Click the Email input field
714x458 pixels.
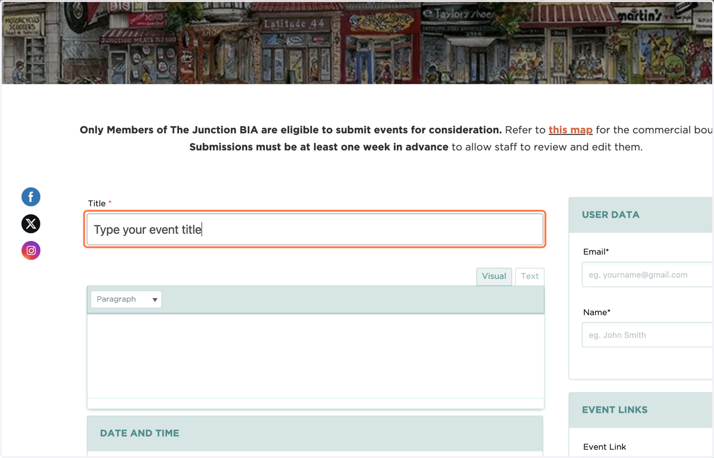tap(647, 275)
